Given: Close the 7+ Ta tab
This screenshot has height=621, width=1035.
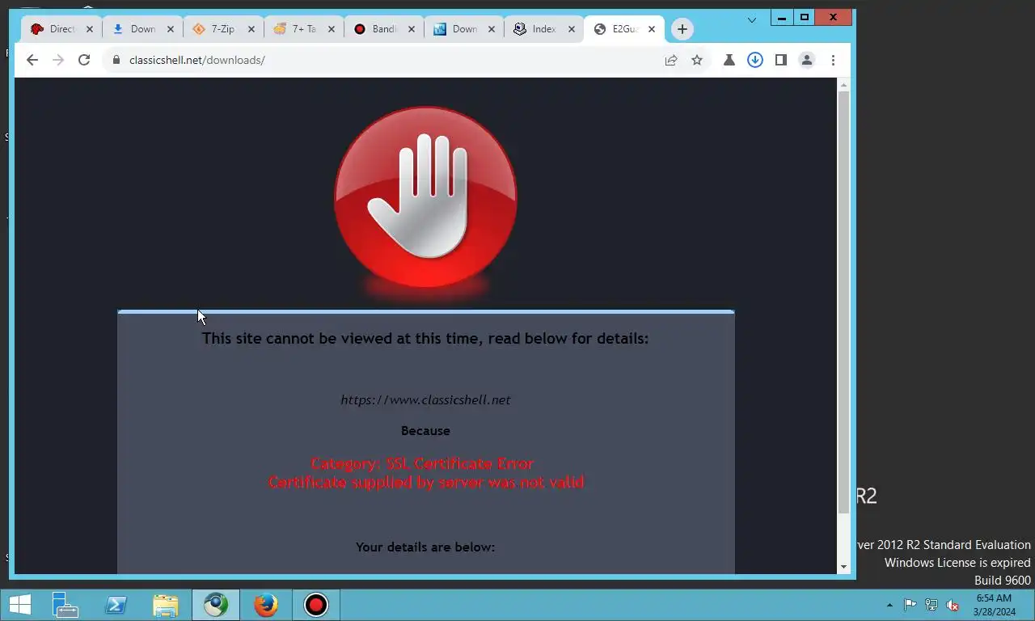Looking at the screenshot, I should (331, 29).
